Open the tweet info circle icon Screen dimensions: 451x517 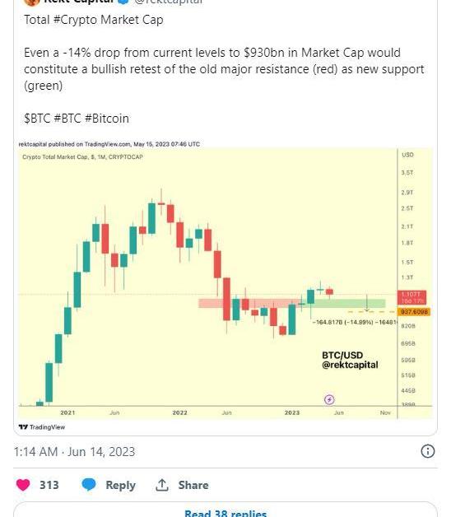(428, 451)
